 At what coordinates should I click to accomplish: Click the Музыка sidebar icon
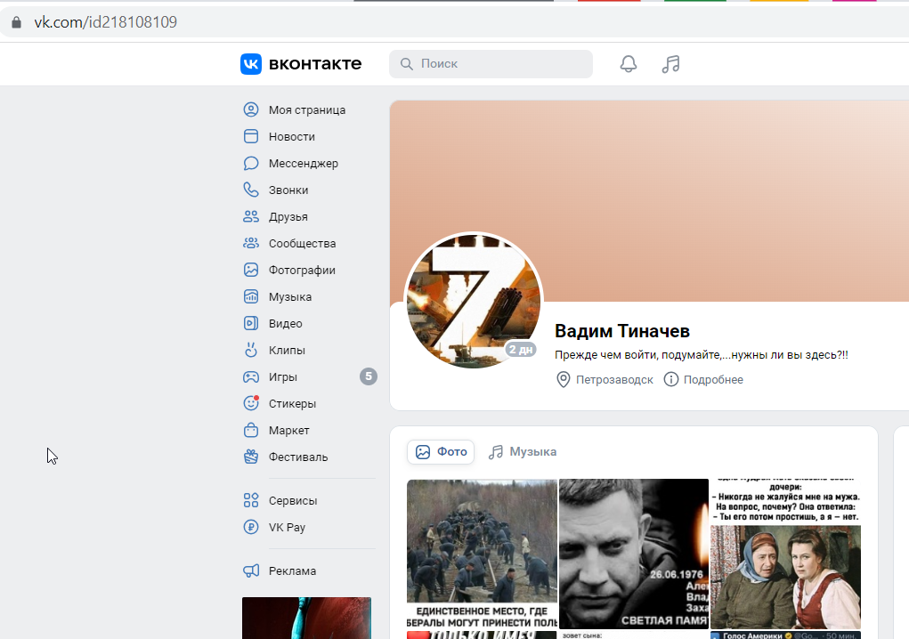(251, 296)
